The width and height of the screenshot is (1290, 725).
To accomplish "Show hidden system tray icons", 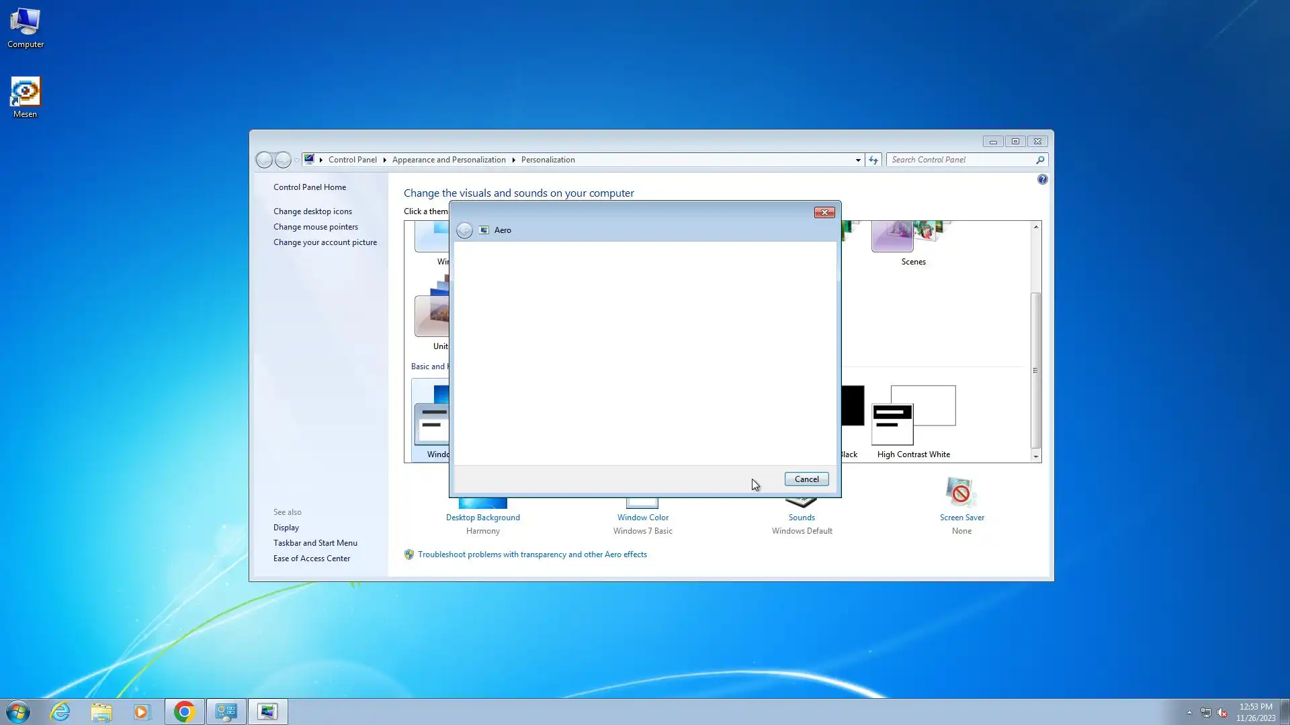I will pyautogui.click(x=1189, y=712).
